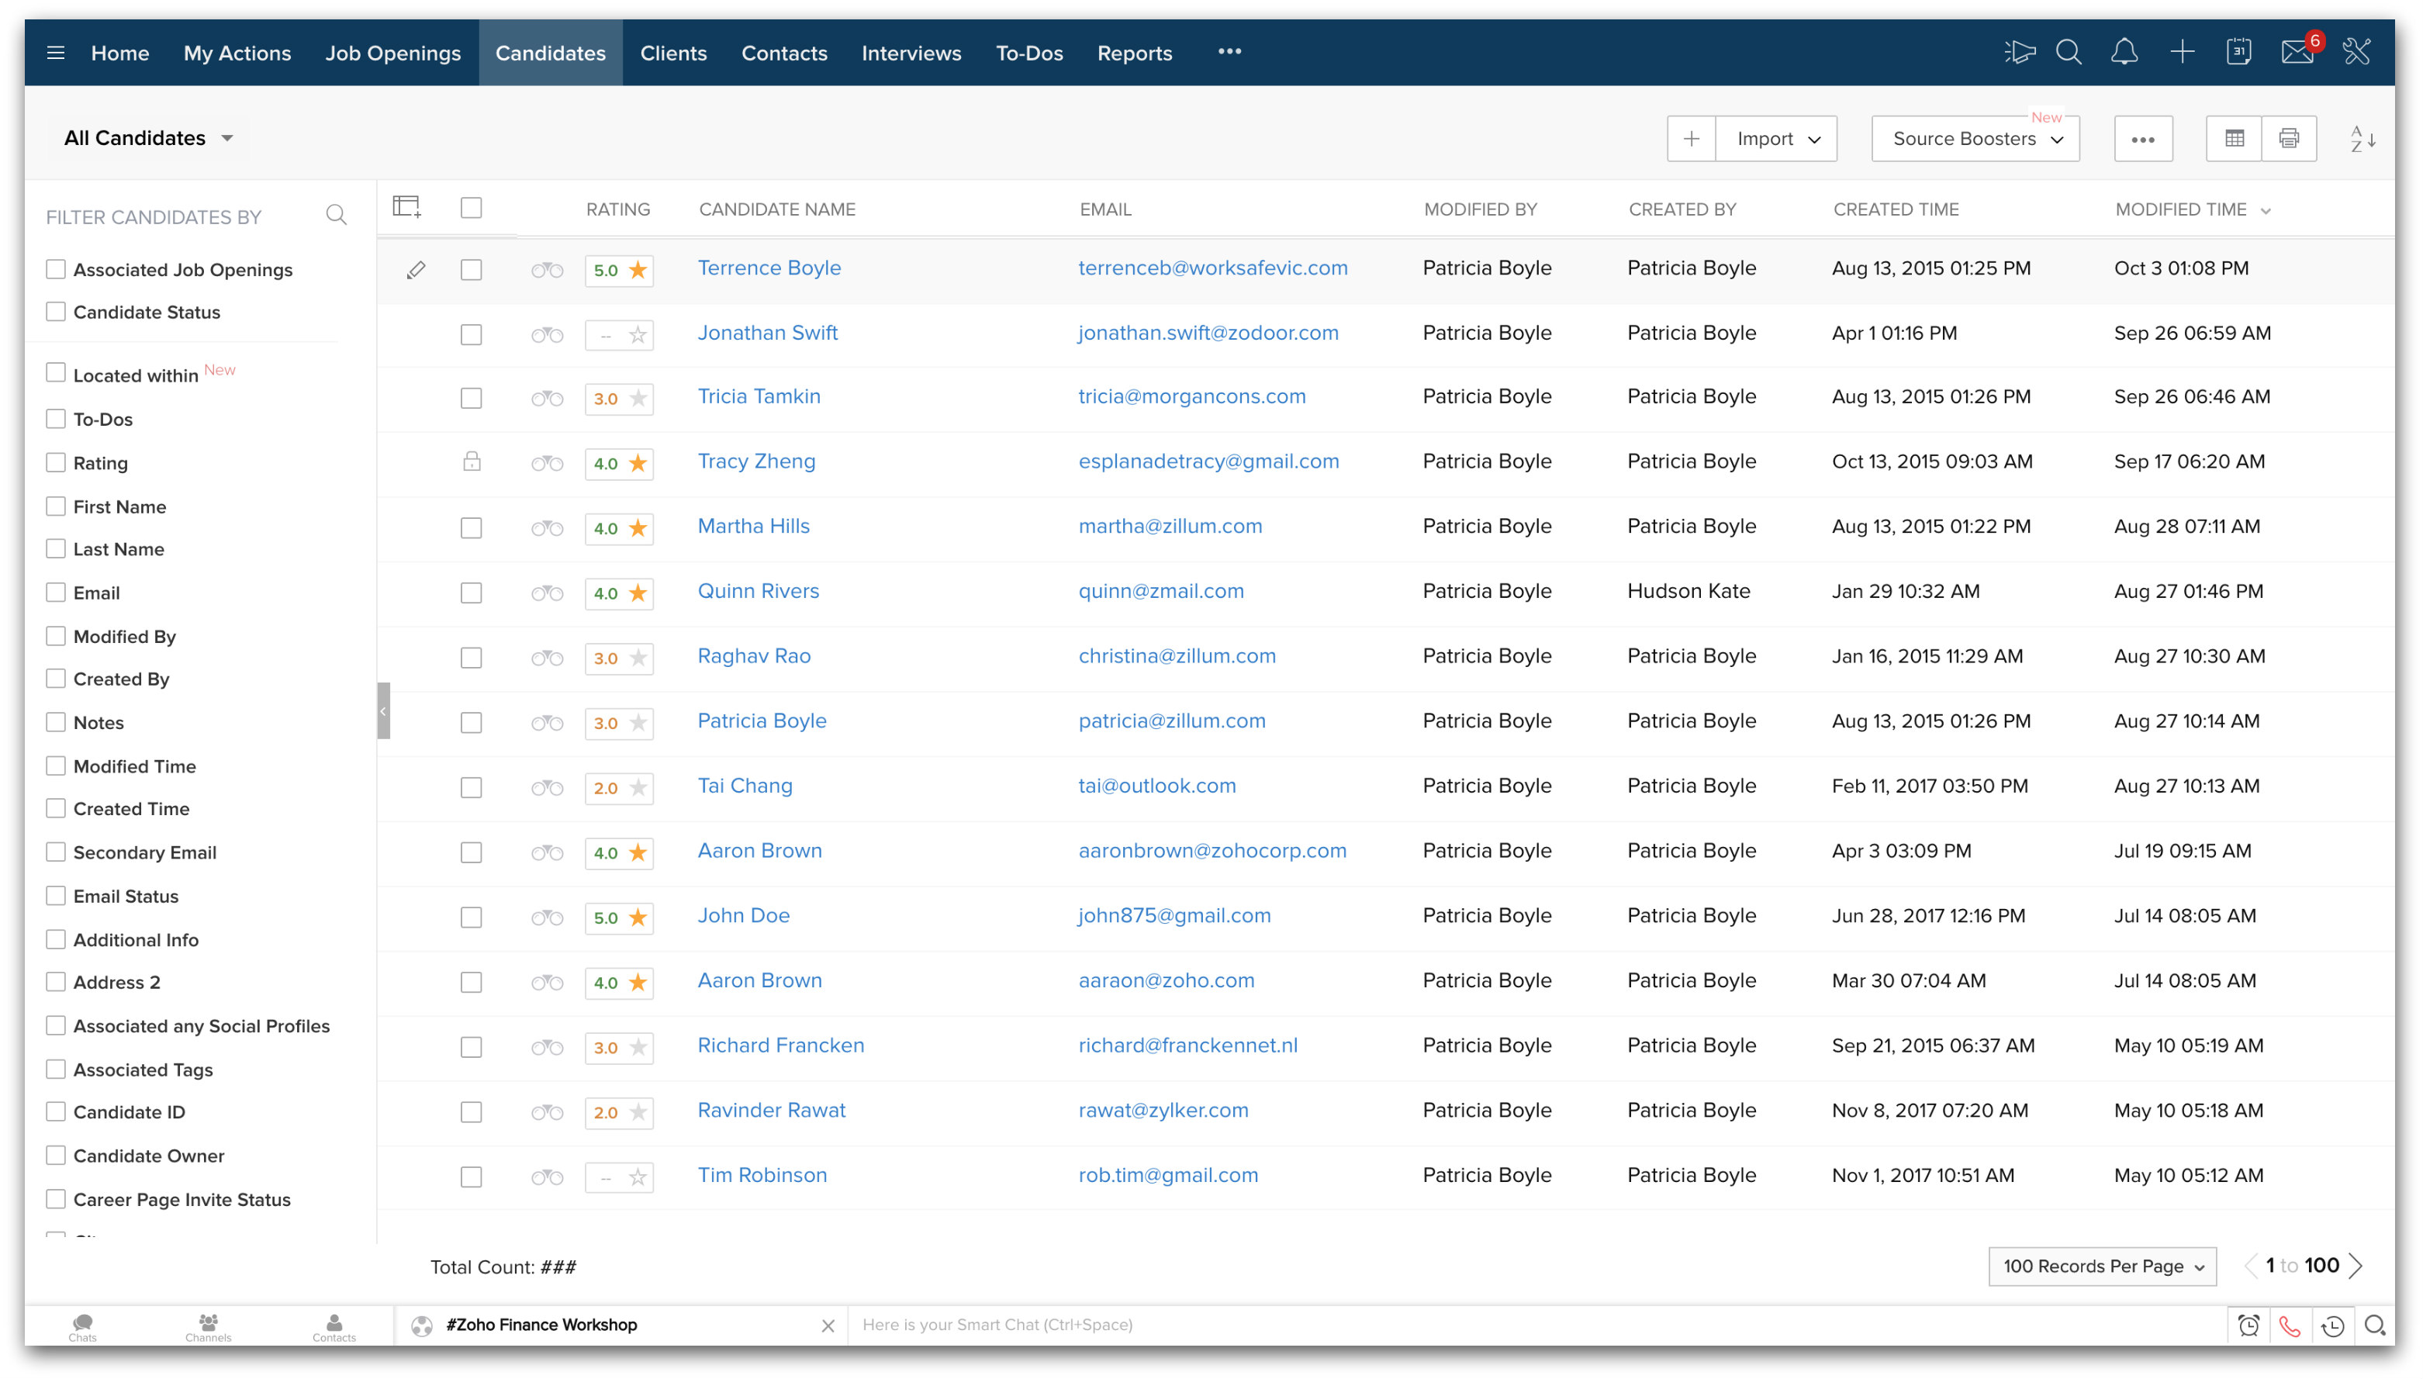Image resolution: width=2423 pixels, height=1379 pixels.
Task: Click the setup tools wrench icon
Action: [x=2356, y=52]
